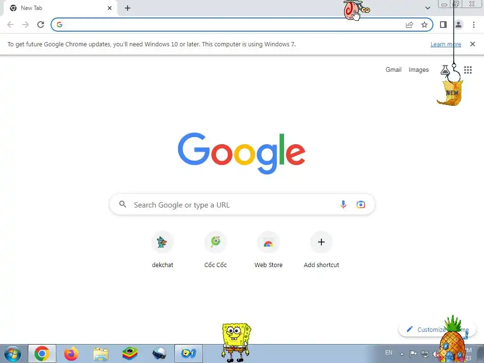Screen dimensions: 484x363
Task: Click the Google logo
Action: (x=242, y=153)
